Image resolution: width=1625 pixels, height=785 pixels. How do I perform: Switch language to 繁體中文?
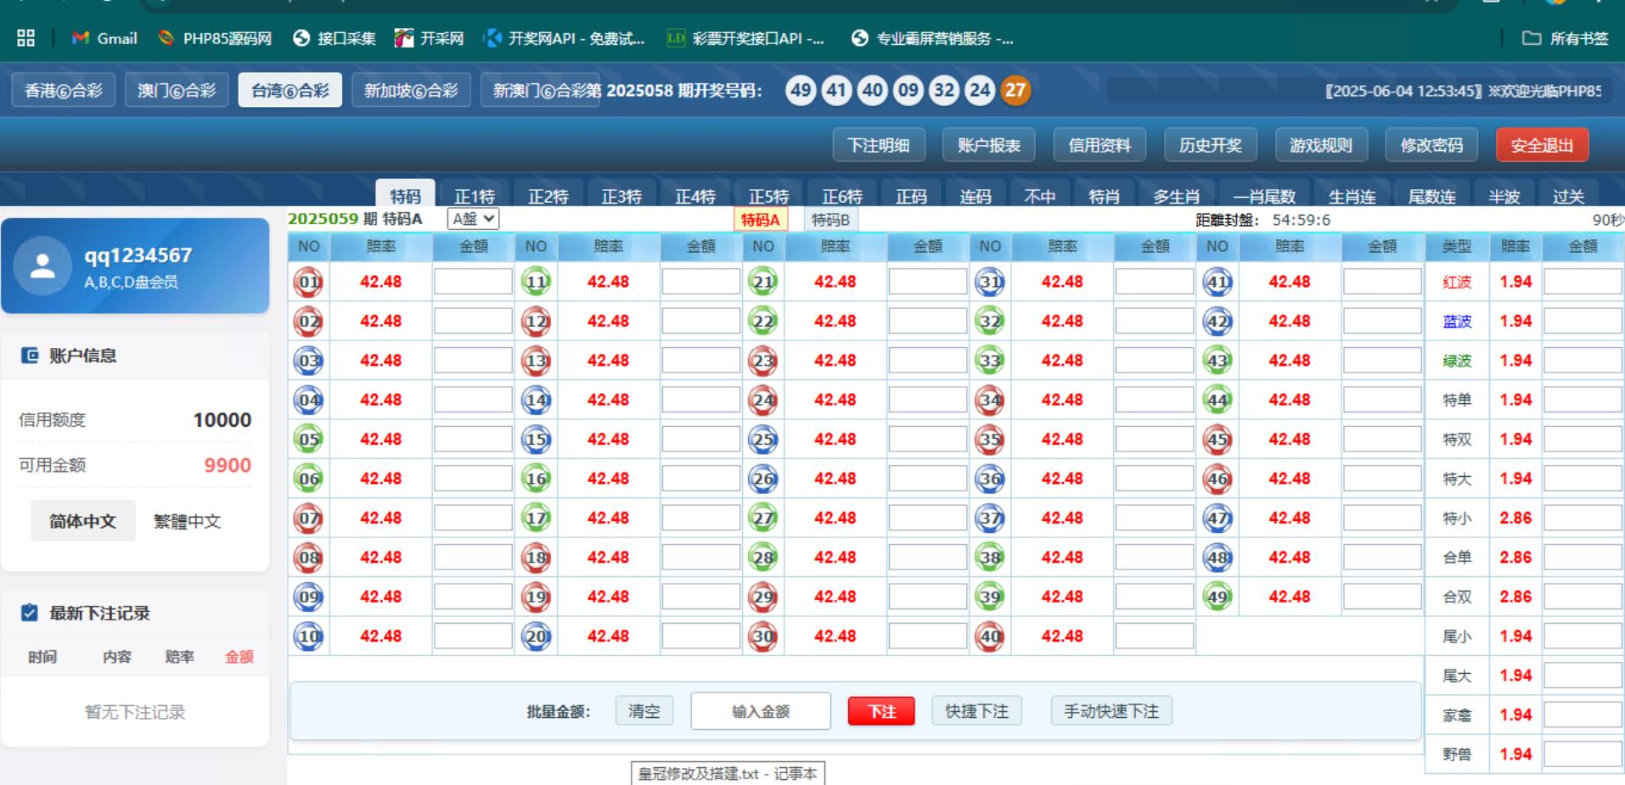(x=187, y=521)
